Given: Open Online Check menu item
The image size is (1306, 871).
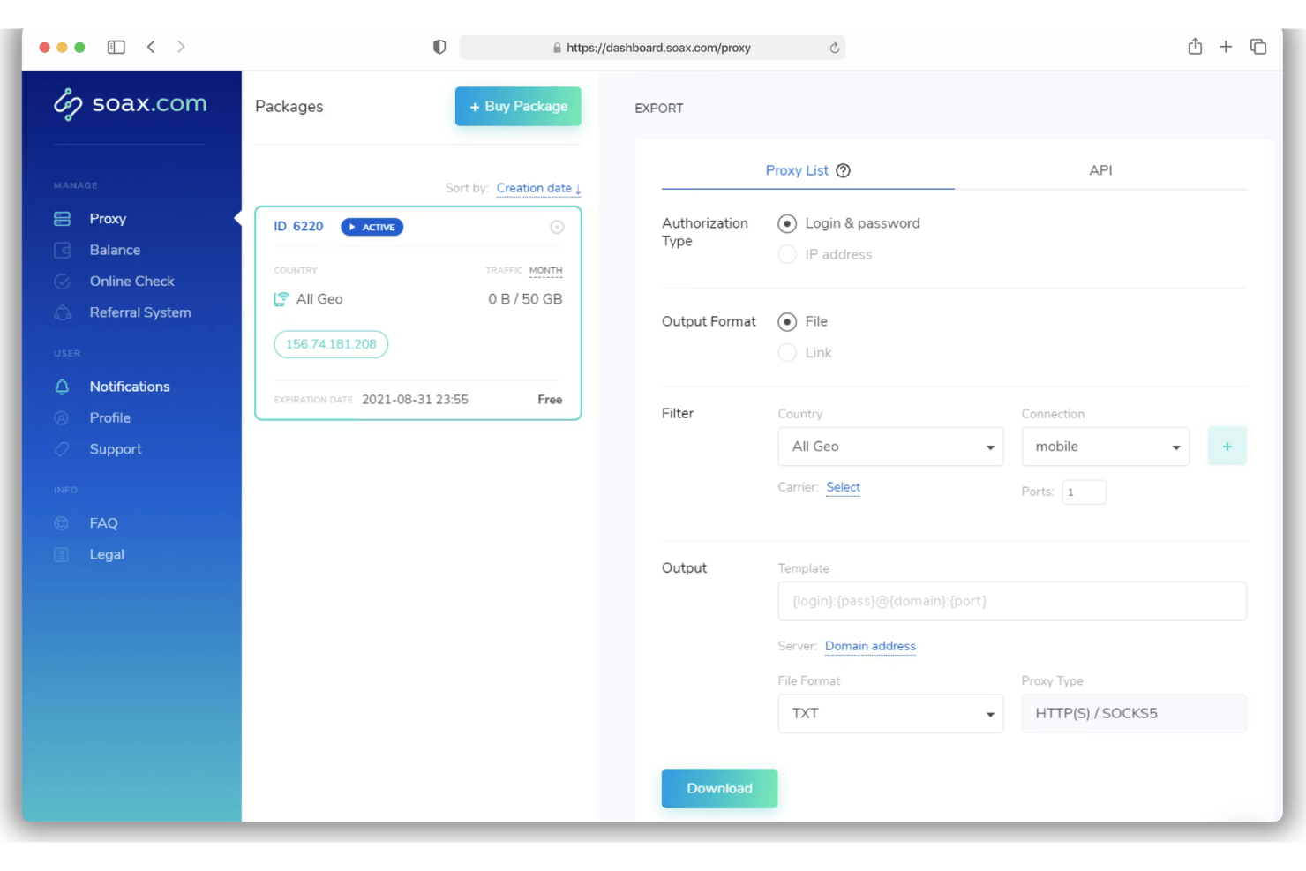Looking at the screenshot, I should [131, 282].
